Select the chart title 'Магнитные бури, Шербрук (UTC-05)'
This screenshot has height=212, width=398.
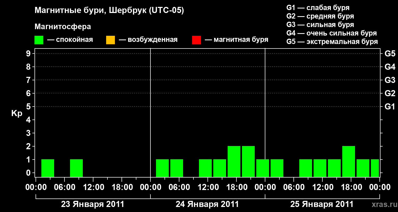109,11
